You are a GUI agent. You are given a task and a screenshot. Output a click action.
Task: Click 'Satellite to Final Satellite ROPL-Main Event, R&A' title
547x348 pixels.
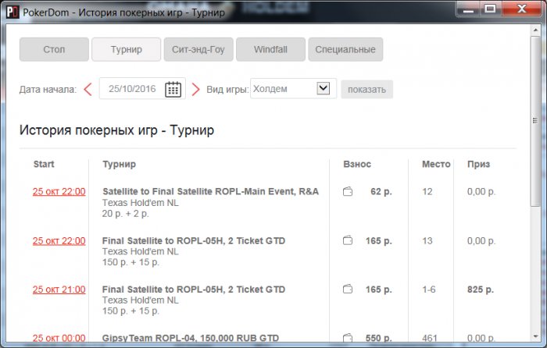click(x=210, y=191)
